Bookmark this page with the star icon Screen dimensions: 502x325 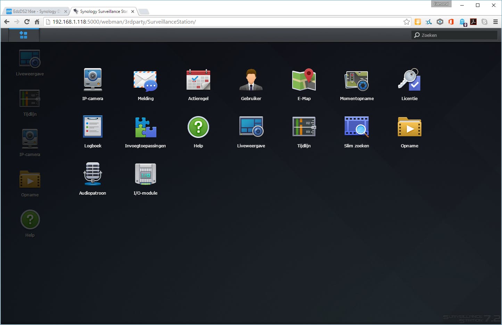point(406,22)
